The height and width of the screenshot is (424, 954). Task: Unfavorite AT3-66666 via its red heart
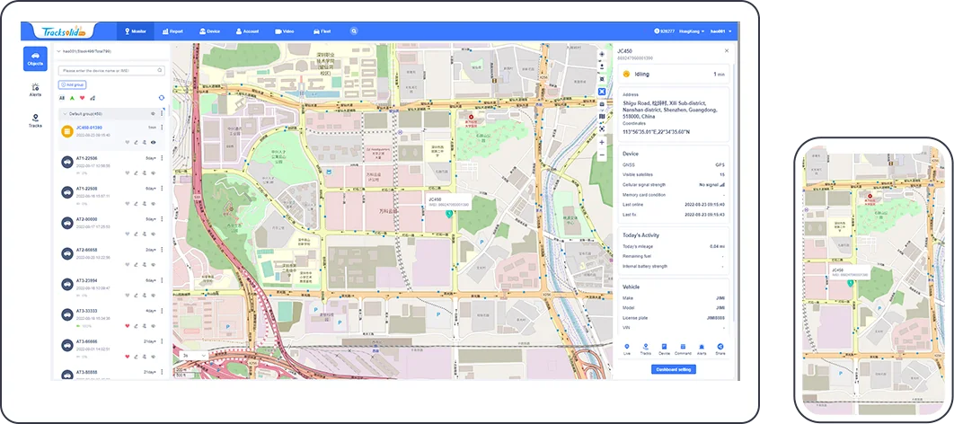tap(128, 356)
